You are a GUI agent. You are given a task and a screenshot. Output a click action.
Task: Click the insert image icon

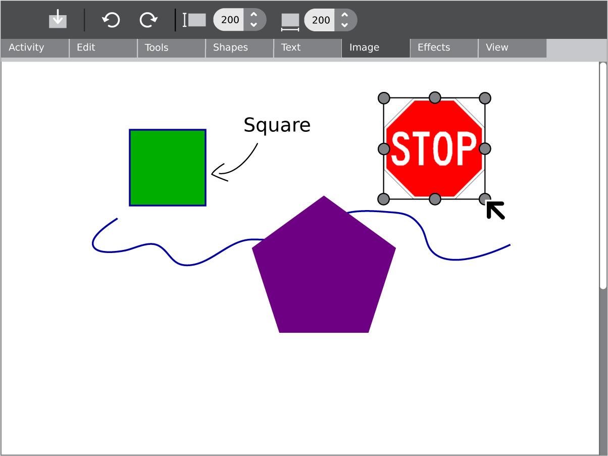coord(58,20)
